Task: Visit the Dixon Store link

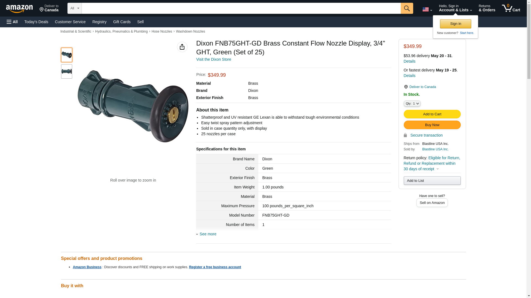Action: (x=214, y=59)
